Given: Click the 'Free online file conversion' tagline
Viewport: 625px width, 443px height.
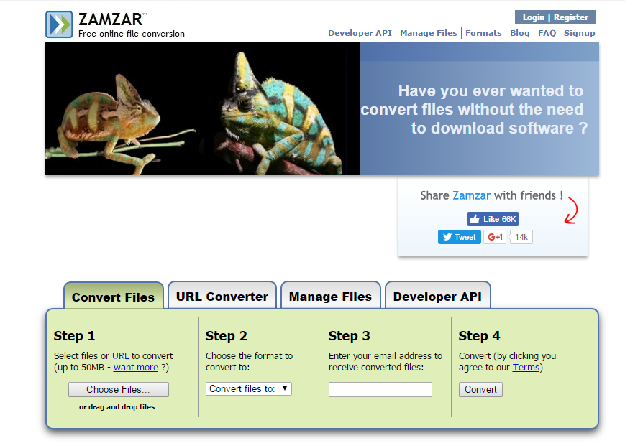Looking at the screenshot, I should [x=132, y=34].
